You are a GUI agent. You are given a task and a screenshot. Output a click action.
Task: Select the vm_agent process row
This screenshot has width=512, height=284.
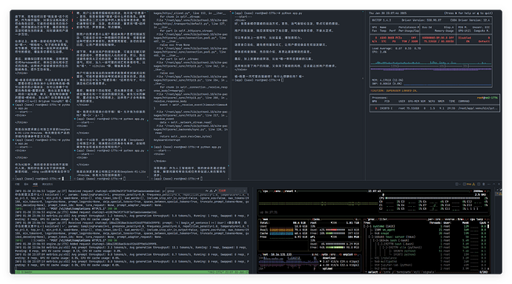click(424, 230)
